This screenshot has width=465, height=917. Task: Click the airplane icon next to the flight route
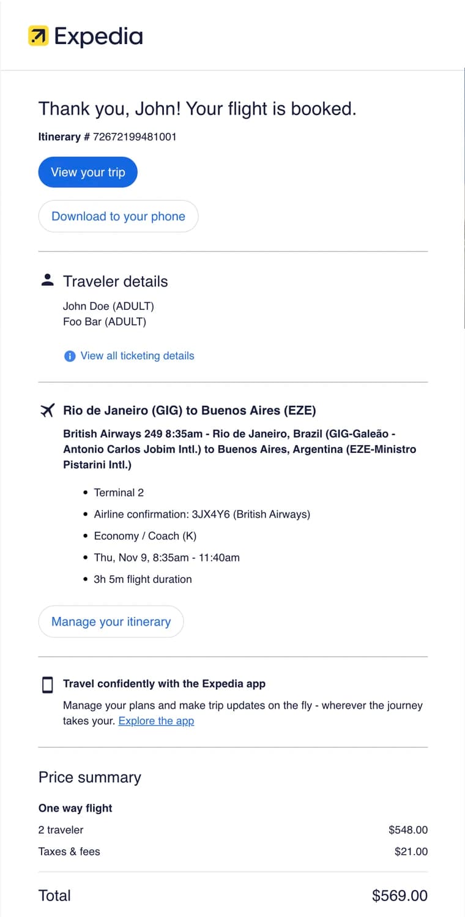point(48,410)
